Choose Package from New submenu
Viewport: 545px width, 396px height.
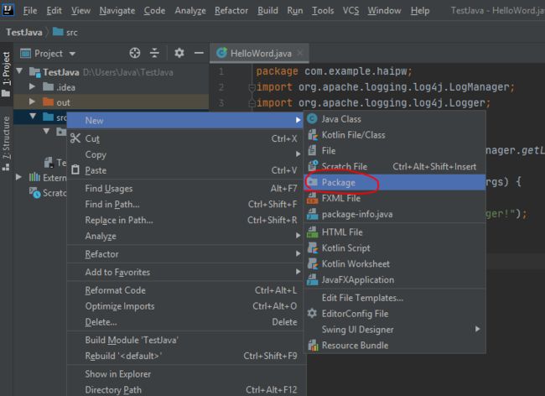tap(395, 182)
